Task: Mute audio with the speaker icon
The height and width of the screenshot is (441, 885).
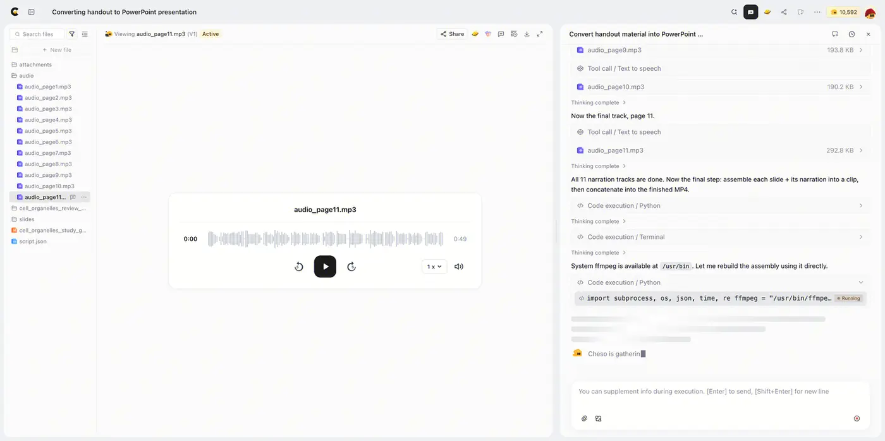Action: (x=459, y=267)
